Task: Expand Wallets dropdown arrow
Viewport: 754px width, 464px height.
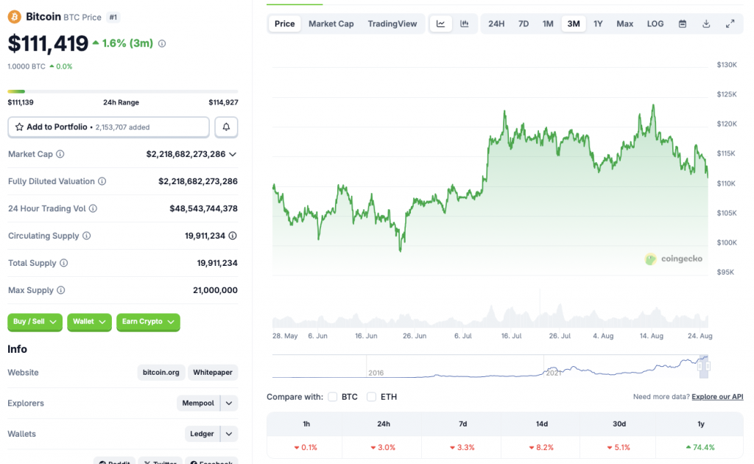Action: [x=229, y=434]
